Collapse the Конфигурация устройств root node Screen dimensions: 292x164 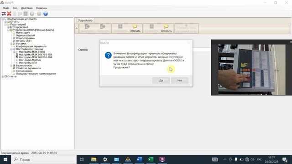(3, 19)
